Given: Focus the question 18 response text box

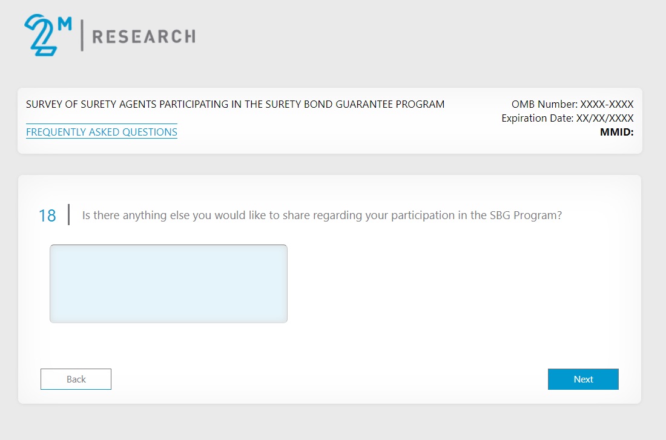Looking at the screenshot, I should pos(168,283).
